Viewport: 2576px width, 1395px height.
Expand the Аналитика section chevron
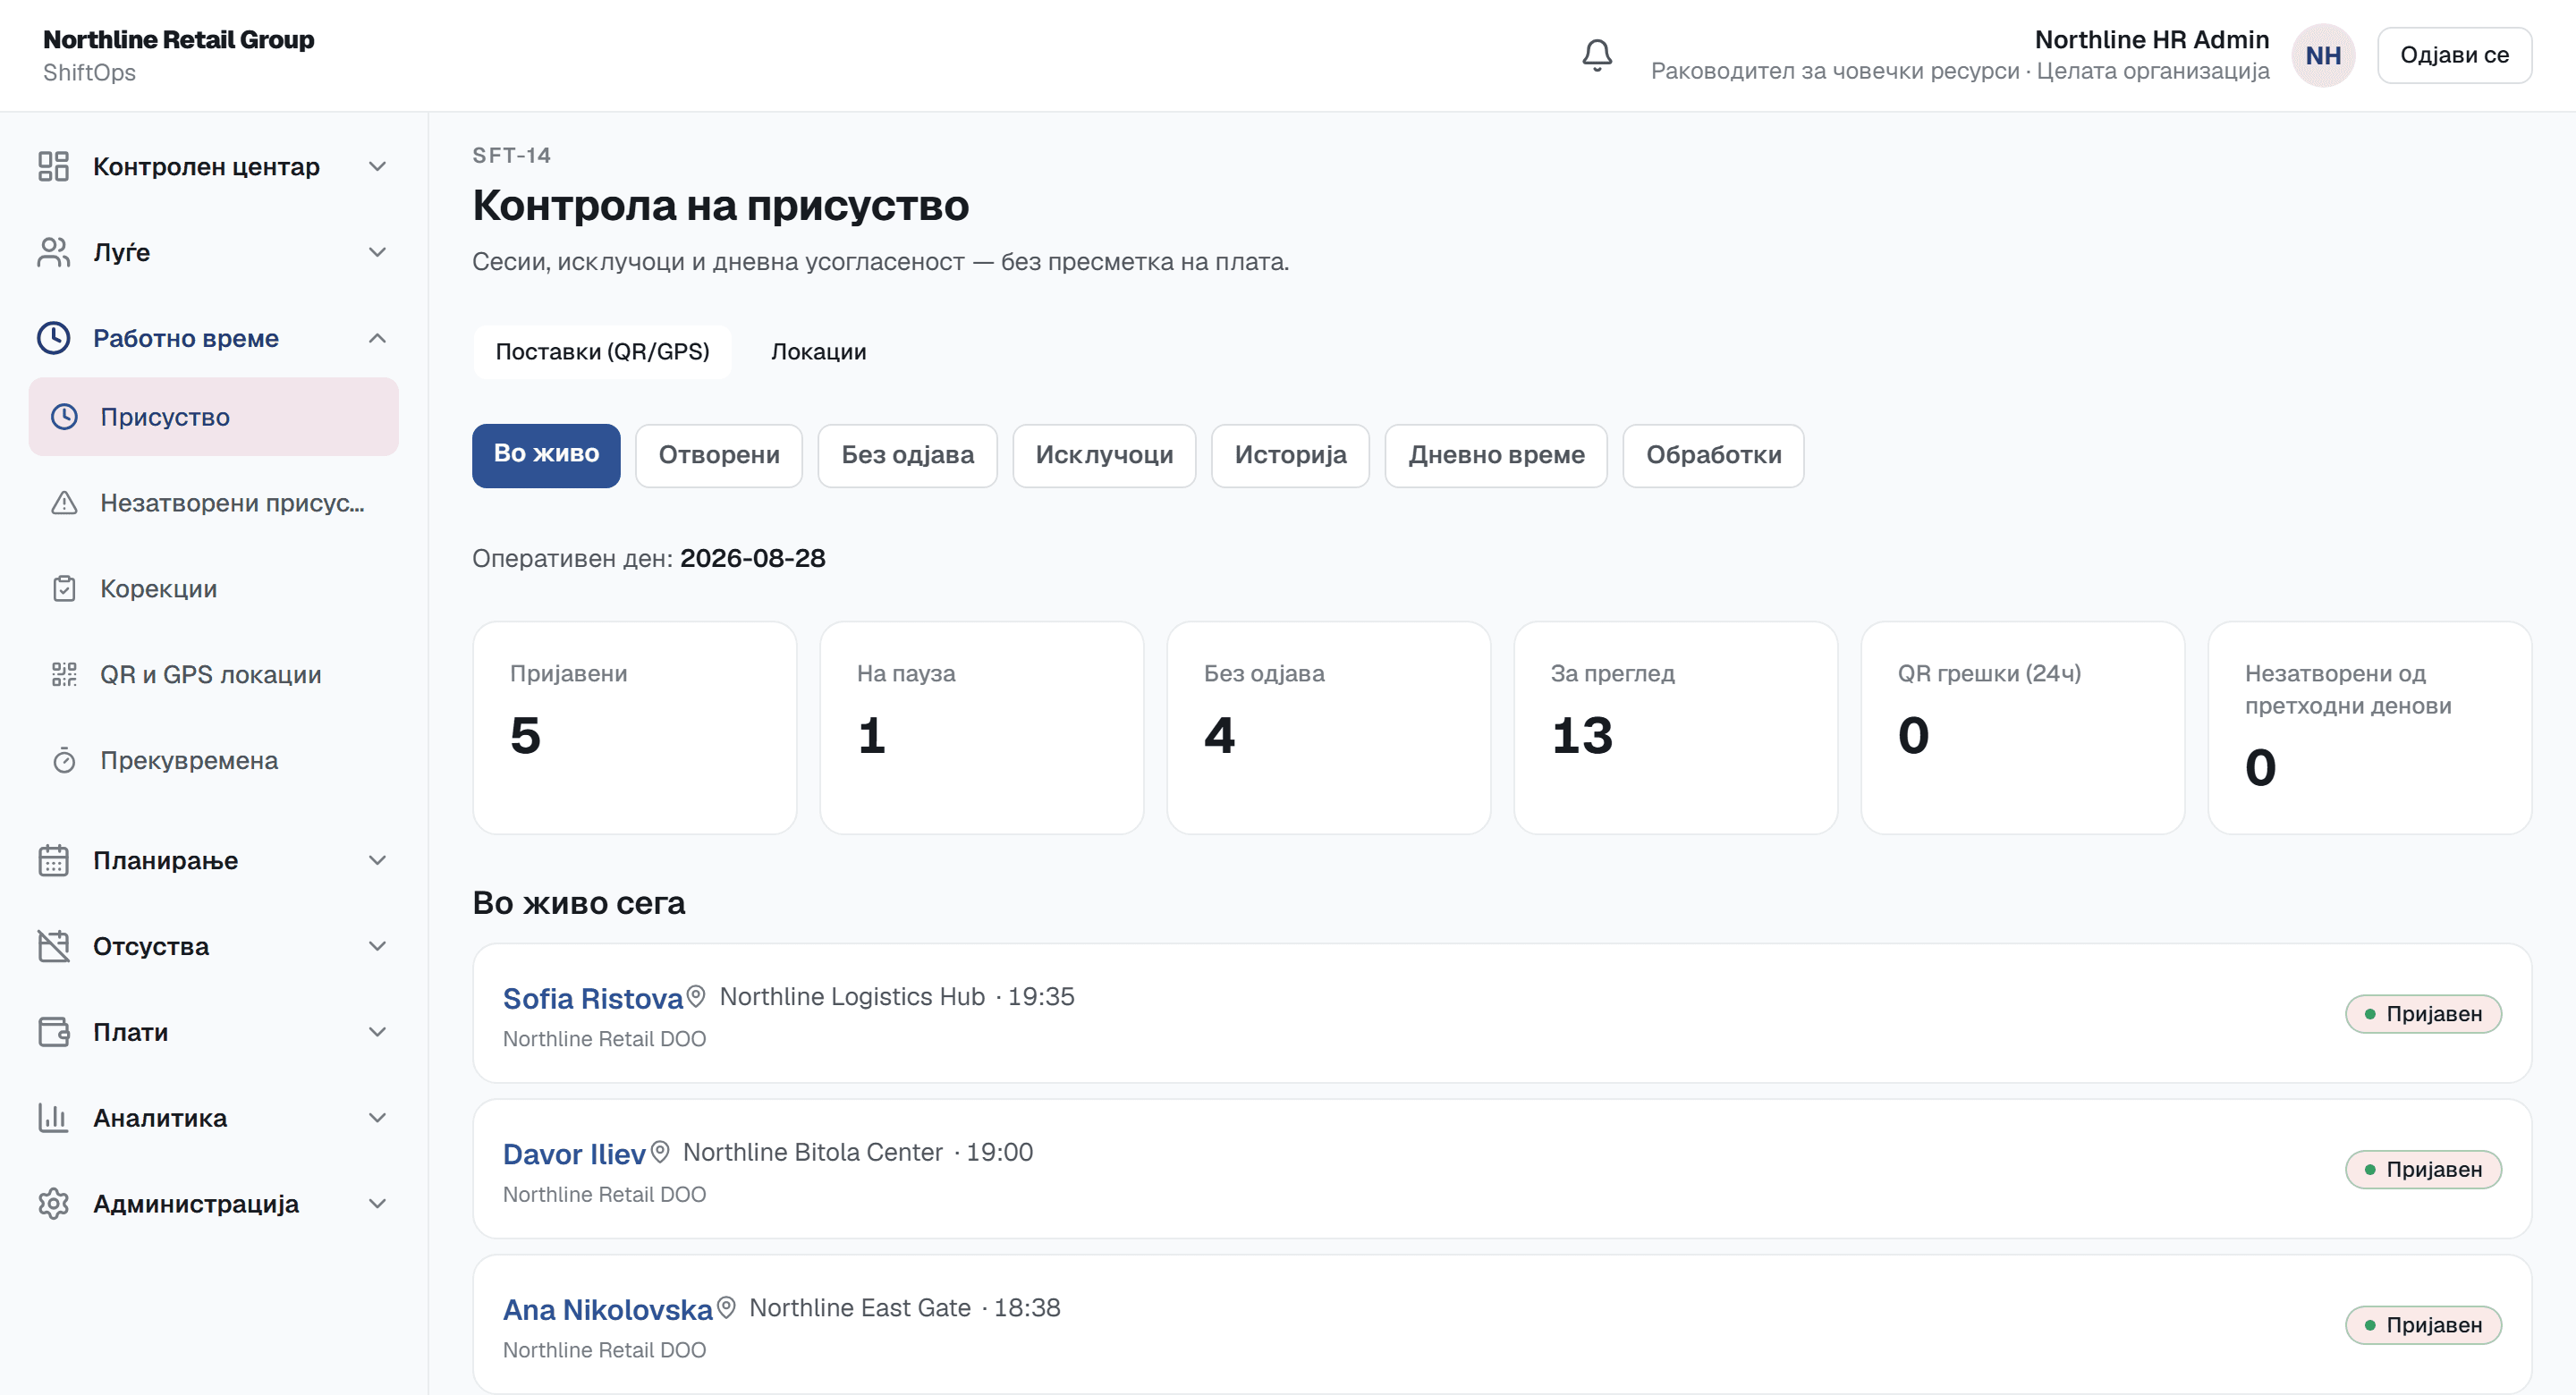(377, 1118)
